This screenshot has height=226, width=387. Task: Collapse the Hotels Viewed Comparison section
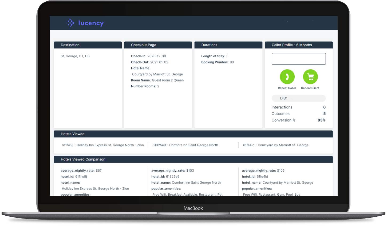pos(193,159)
